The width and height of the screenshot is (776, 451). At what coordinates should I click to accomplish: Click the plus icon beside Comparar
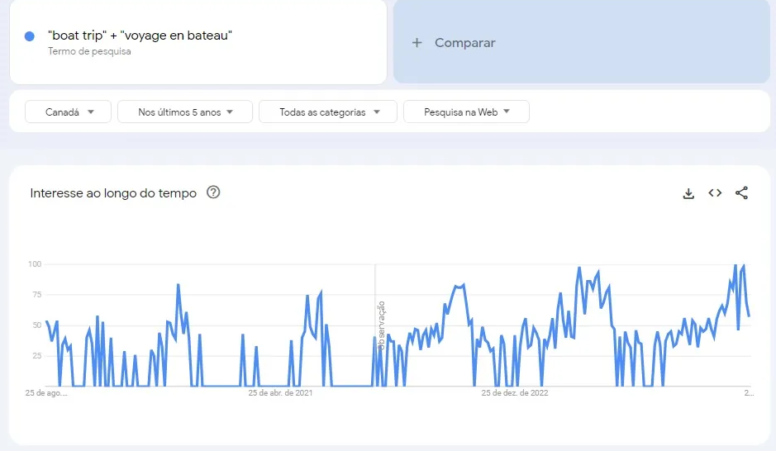[417, 43]
